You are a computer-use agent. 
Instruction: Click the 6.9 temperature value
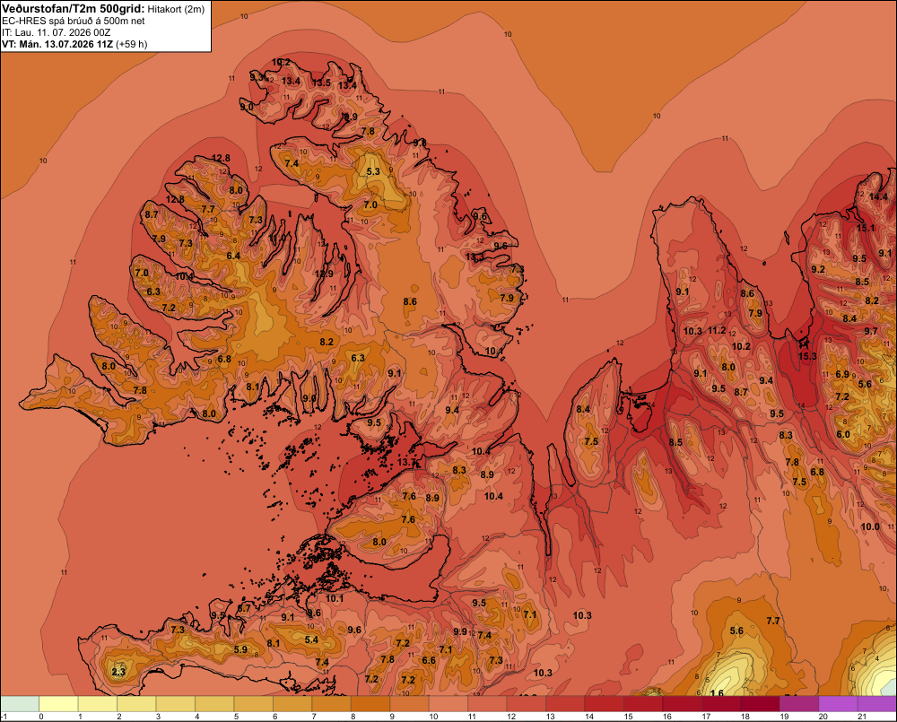842,375
